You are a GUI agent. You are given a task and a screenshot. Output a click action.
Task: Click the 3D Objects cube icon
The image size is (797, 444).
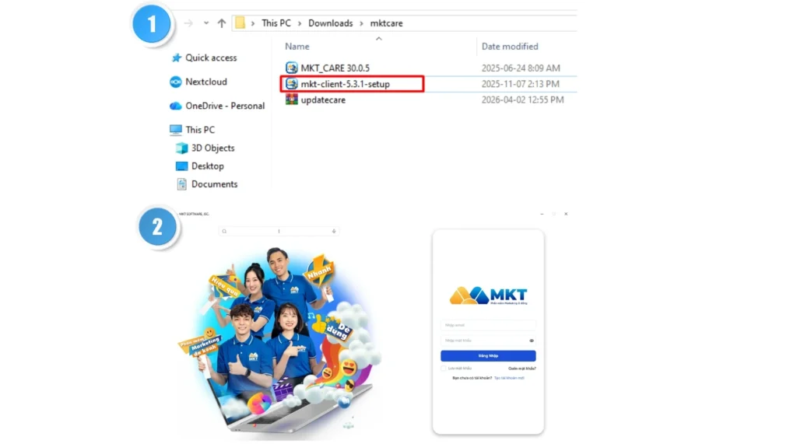click(181, 148)
